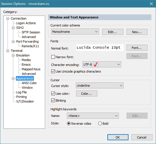Collapse the Appearance tree node

[13, 79]
